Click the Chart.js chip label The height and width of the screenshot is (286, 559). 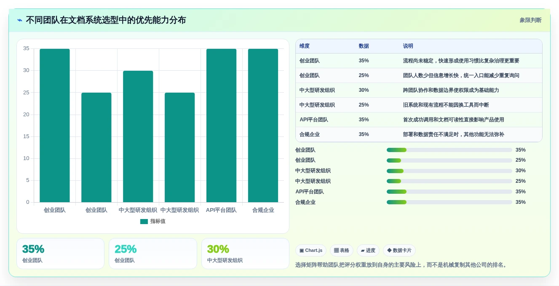pyautogui.click(x=314, y=251)
